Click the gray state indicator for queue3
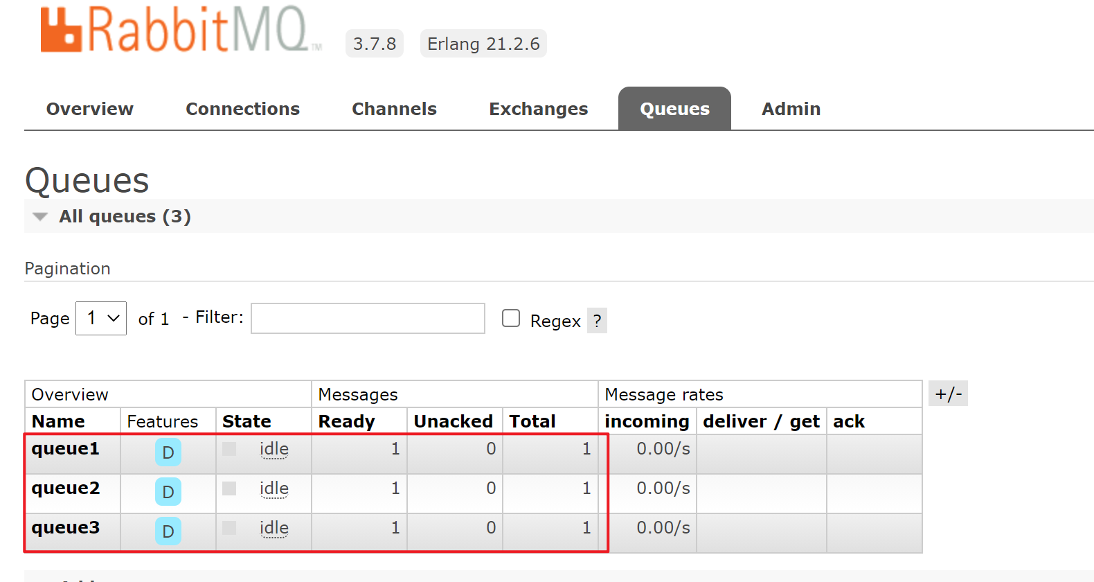The height and width of the screenshot is (582, 1094). tap(229, 528)
